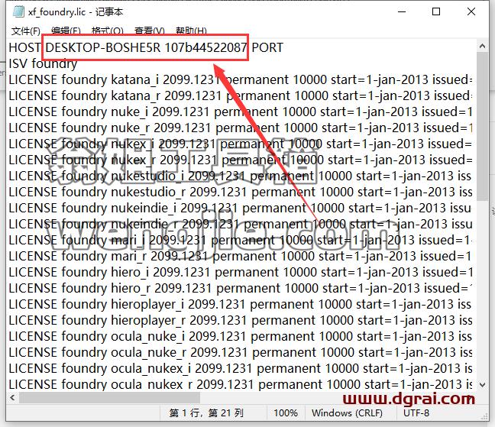The width and height of the screenshot is (495, 427).
Task: Click the nukestudio_i license line
Action: coord(241,176)
